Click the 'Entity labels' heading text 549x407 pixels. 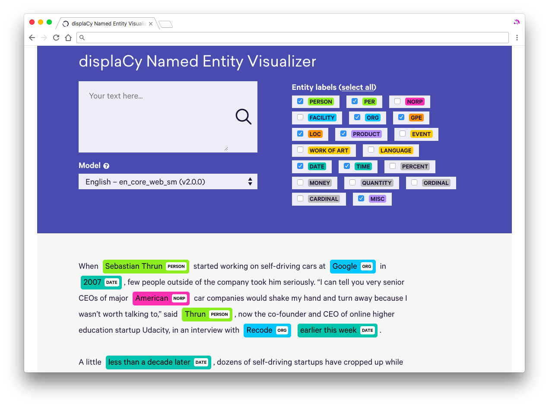click(314, 87)
